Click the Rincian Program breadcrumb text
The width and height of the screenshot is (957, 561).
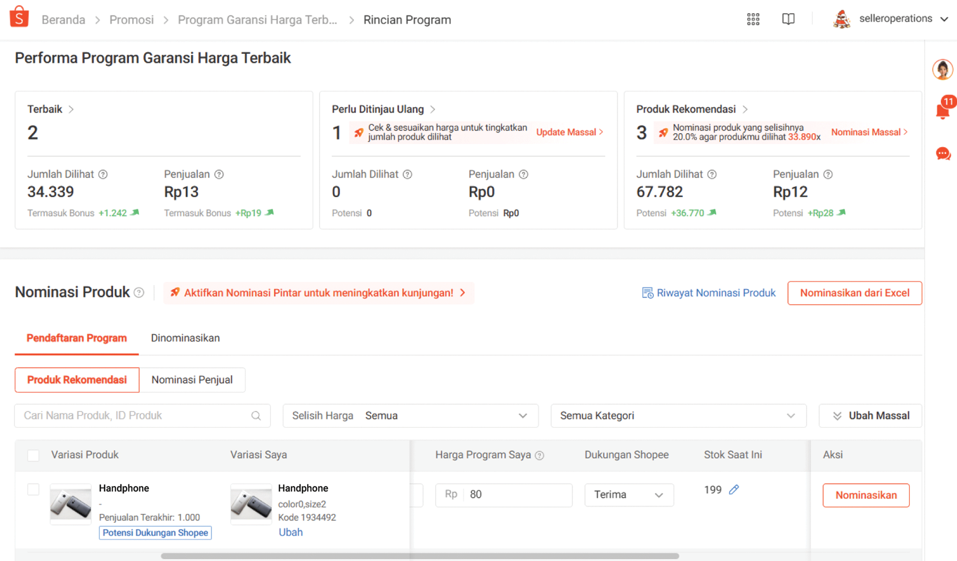[x=407, y=20]
